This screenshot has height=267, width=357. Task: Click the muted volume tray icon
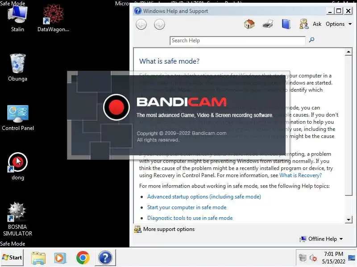[313, 258]
